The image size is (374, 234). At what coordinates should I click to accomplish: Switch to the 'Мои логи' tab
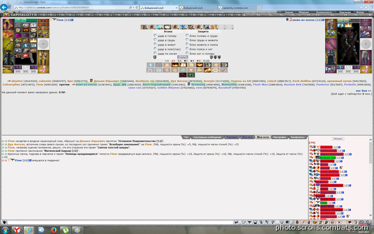[262, 137]
